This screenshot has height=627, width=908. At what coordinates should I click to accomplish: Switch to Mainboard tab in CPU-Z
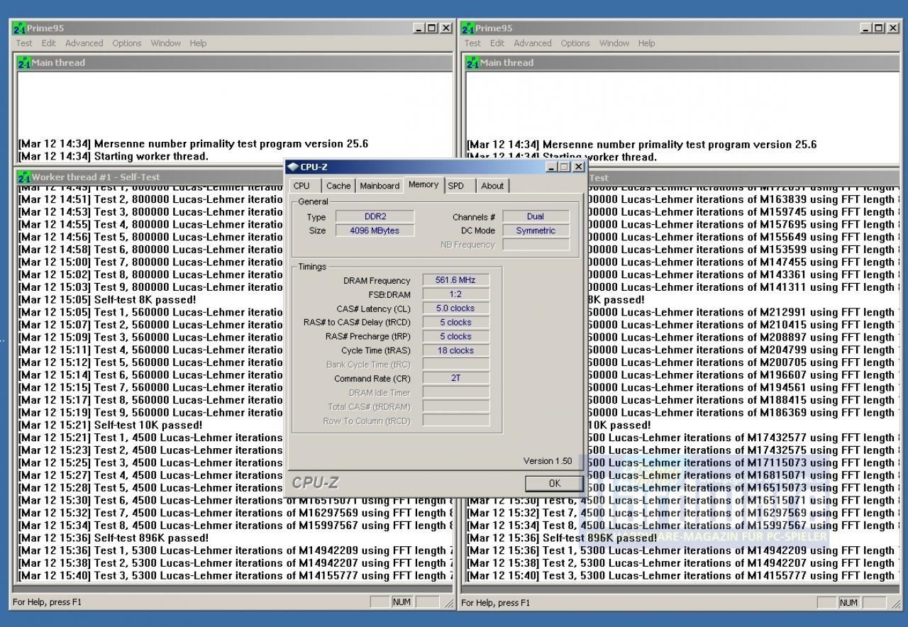click(380, 186)
